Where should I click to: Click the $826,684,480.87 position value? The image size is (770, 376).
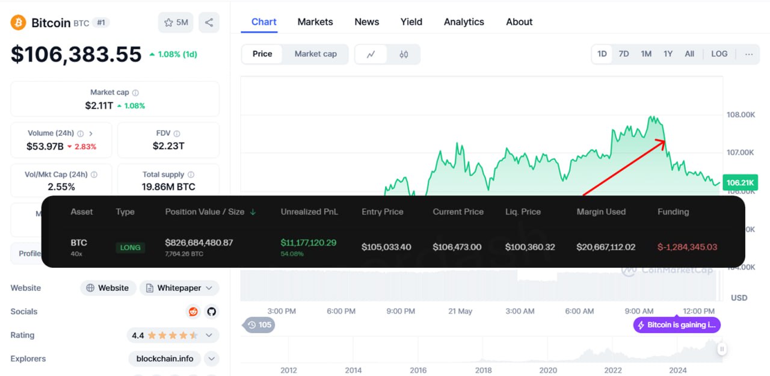tap(199, 242)
